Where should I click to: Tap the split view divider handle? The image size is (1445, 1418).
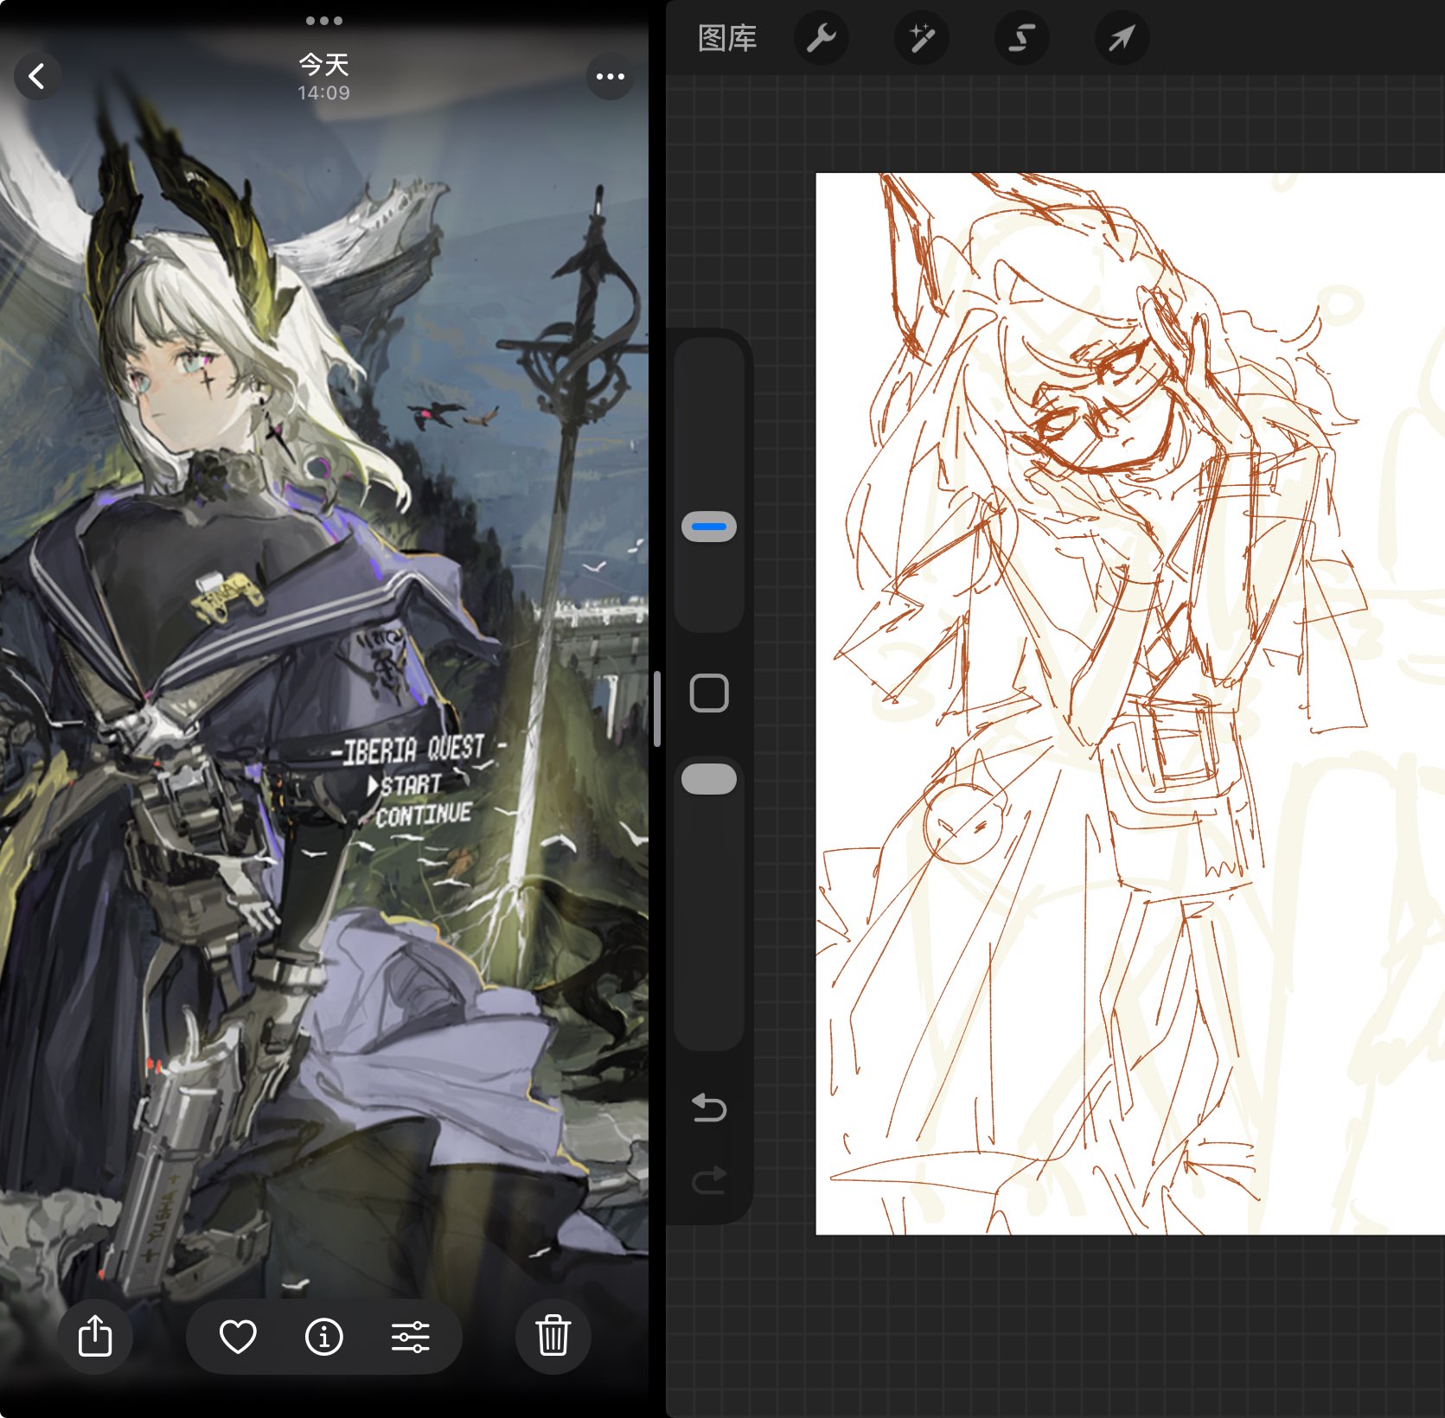657,709
